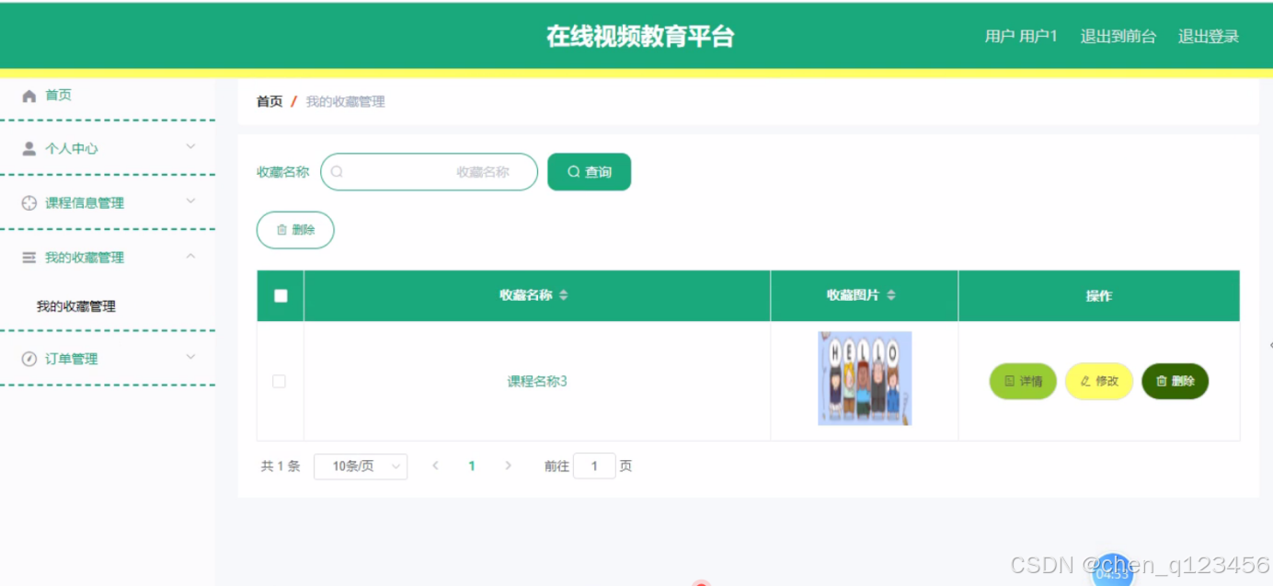Open the 课程名称3 course link
This screenshot has width=1273, height=586.
(x=534, y=381)
